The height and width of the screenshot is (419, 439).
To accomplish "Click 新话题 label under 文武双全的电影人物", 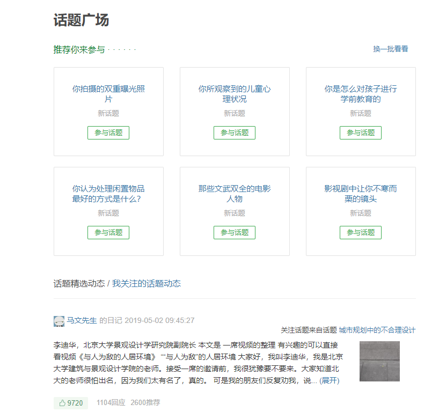I will pyautogui.click(x=235, y=214).
